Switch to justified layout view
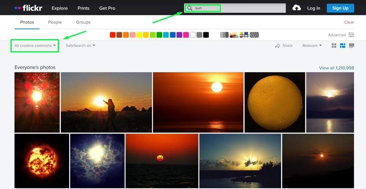This screenshot has height=189, width=366. (x=343, y=46)
